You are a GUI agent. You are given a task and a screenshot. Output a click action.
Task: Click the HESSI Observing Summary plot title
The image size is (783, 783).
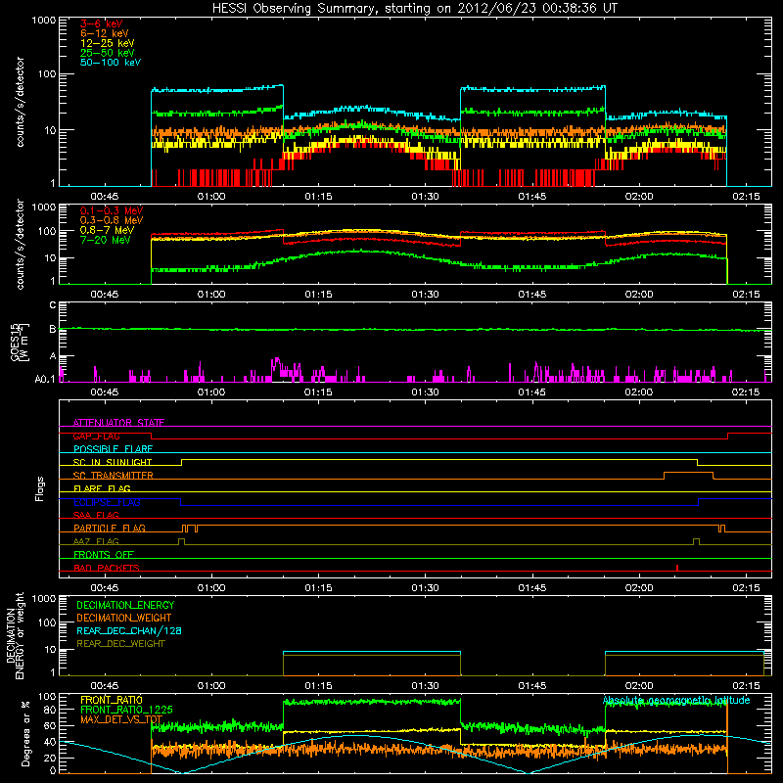click(x=415, y=9)
